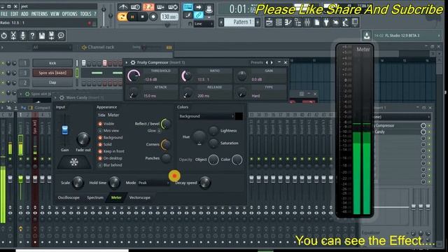Image resolution: width=448 pixels, height=252 pixels.
Task: Open the PATTERNS menu
Action: [x=39, y=14]
